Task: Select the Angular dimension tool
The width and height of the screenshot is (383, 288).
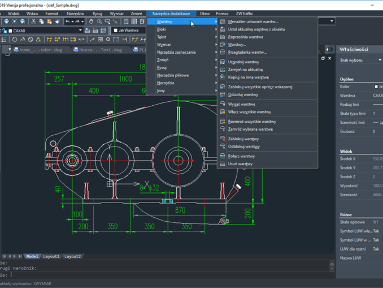Action: (x=38, y=40)
